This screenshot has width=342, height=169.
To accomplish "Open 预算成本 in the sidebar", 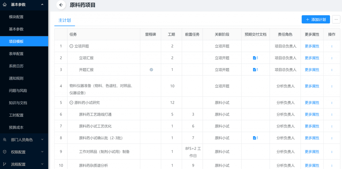I will [x=24, y=127].
